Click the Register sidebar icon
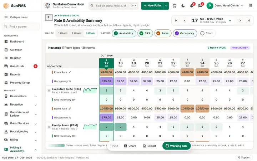The image size is (257, 161). pos(6,58)
